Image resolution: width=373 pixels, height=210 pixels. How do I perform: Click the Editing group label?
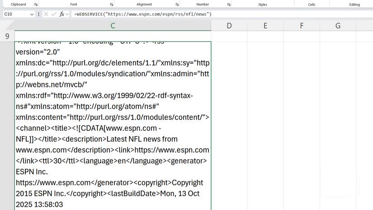pyautogui.click(x=354, y=5)
